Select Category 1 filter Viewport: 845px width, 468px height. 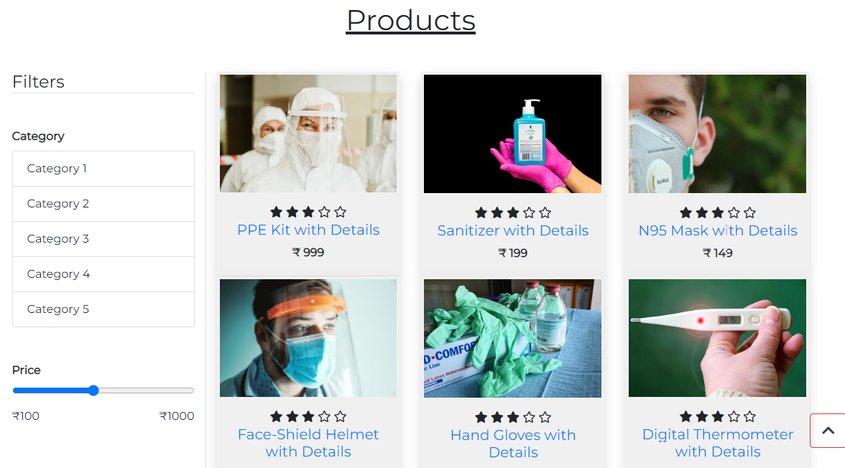pyautogui.click(x=103, y=169)
